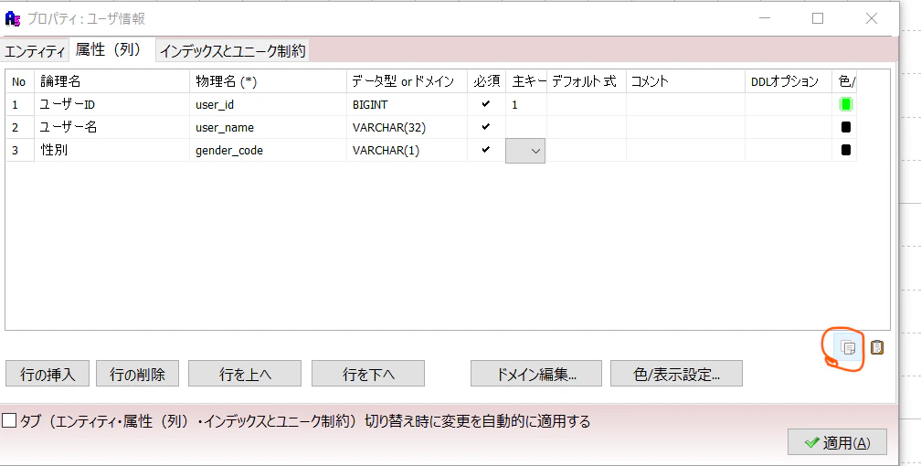Click the コメント column header
Viewport: 921px width, 466px height.
(686, 81)
